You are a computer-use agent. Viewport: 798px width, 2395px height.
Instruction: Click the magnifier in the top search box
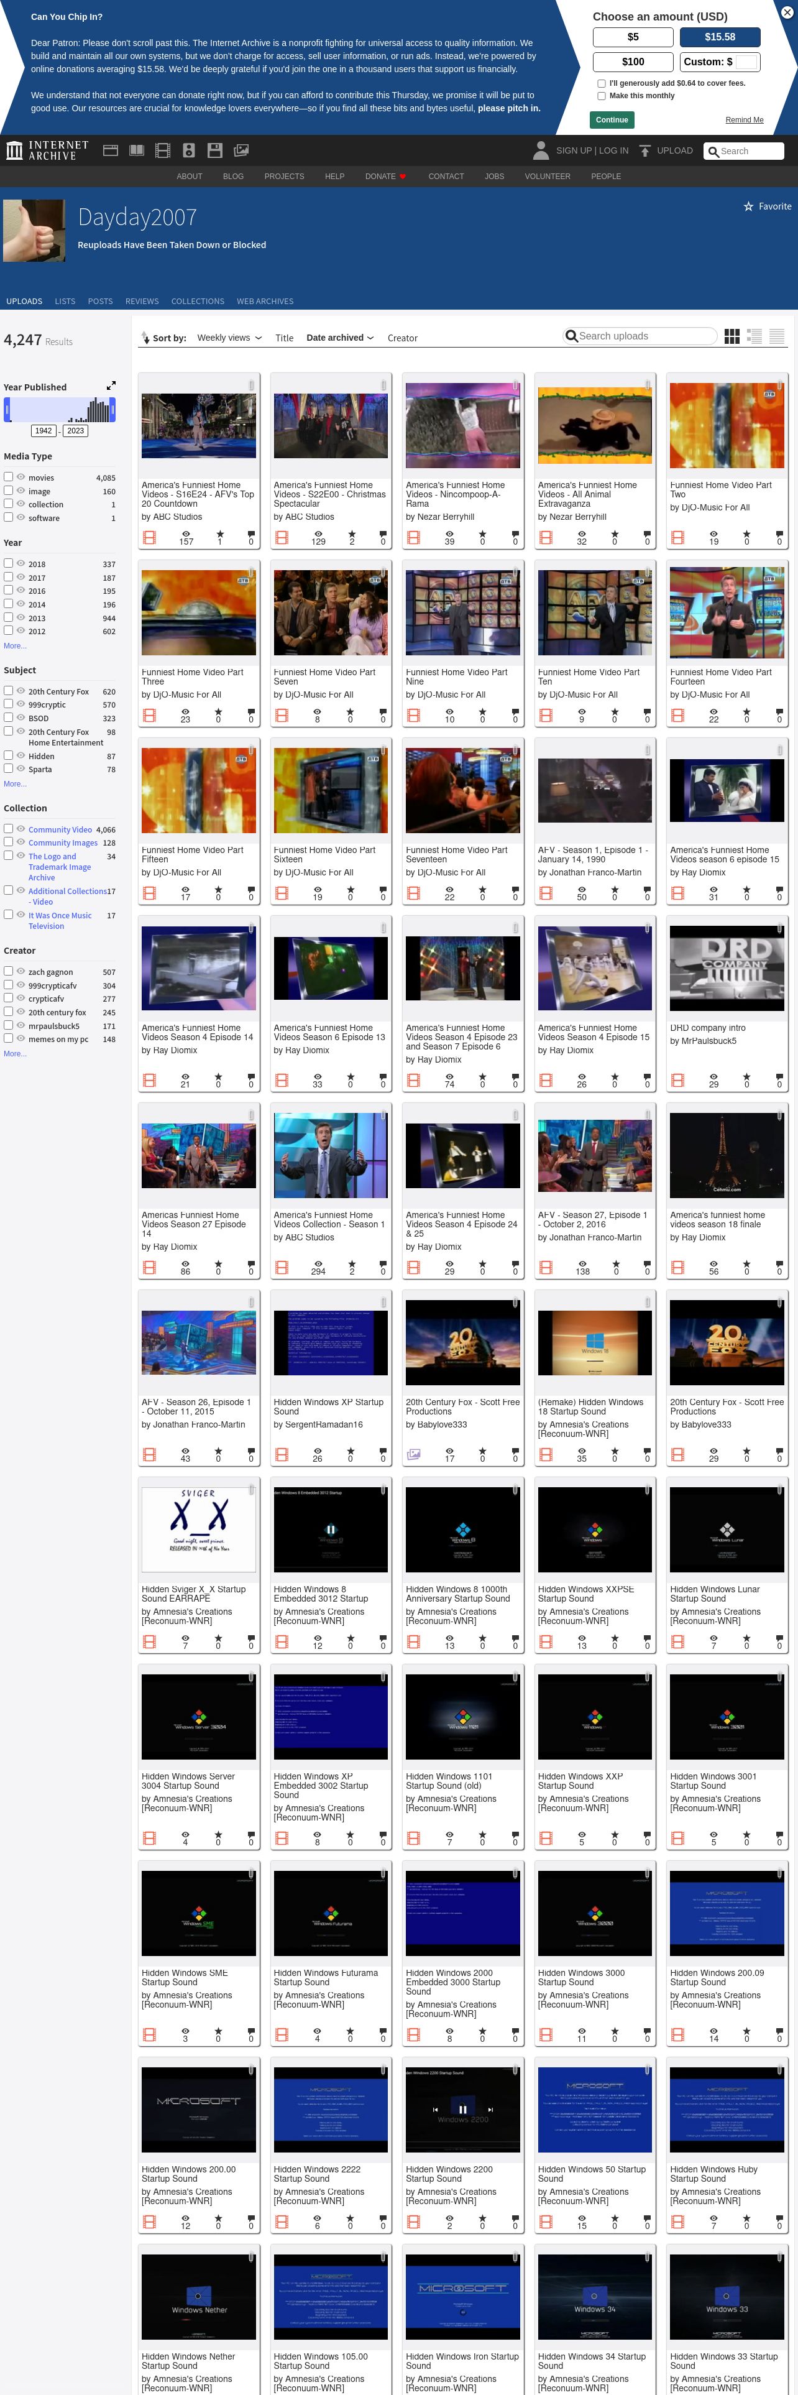[713, 152]
